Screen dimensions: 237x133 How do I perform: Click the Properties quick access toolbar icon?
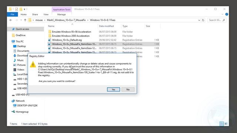tap(16, 9)
